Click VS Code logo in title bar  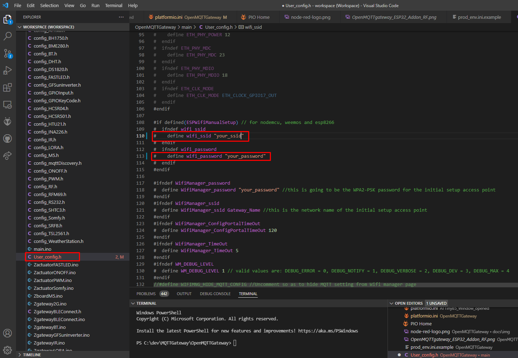pyautogui.click(x=5, y=5)
